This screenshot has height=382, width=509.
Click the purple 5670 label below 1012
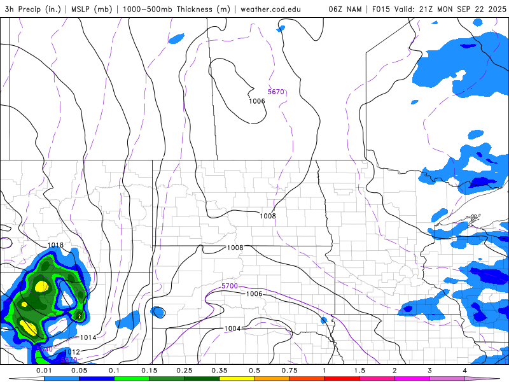click(69, 360)
